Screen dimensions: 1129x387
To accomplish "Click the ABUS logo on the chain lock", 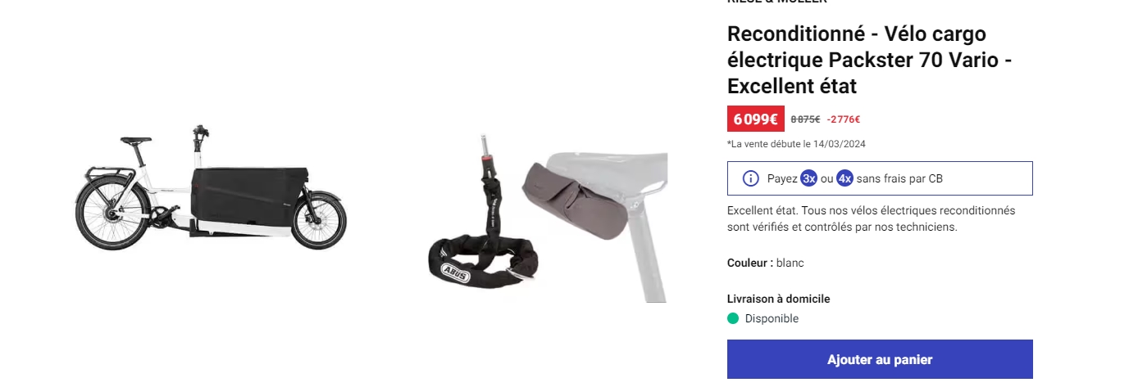I will 455,272.
